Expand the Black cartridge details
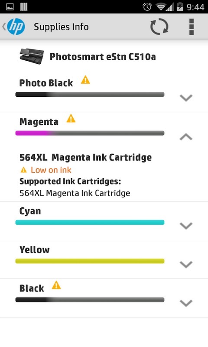Screen dimensions: 208x347 pyautogui.click(x=186, y=303)
